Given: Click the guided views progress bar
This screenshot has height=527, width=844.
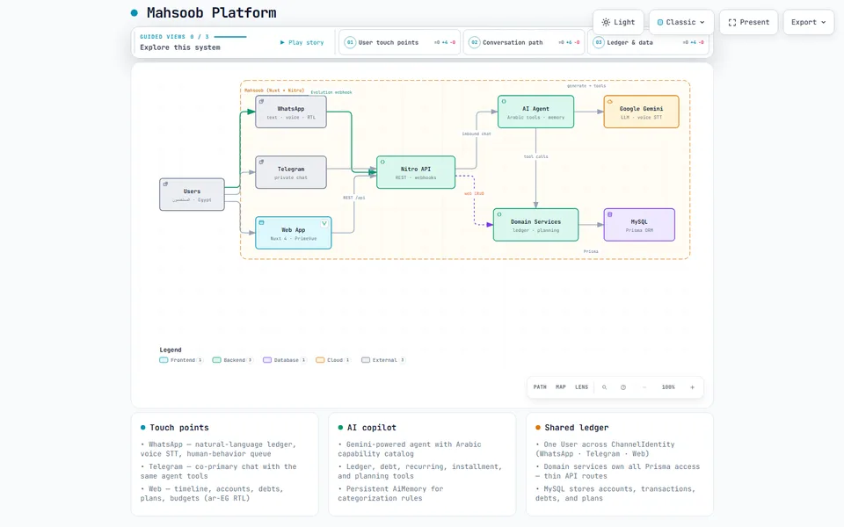Looking at the screenshot, I should [x=230, y=37].
